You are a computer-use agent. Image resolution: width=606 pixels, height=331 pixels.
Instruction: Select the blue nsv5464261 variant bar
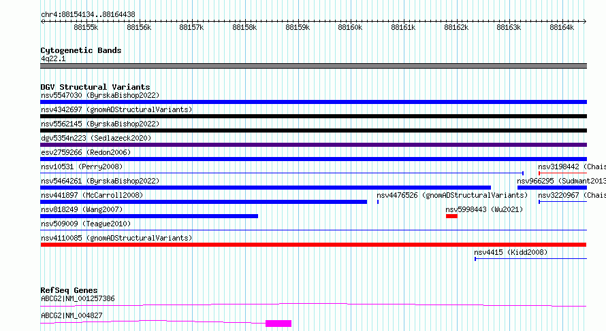point(266,188)
